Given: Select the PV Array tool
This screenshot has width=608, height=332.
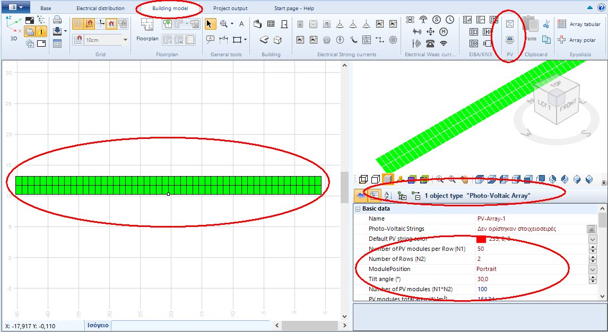Looking at the screenshot, I should pos(510,39).
